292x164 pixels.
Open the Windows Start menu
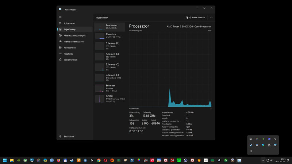coord(5,160)
